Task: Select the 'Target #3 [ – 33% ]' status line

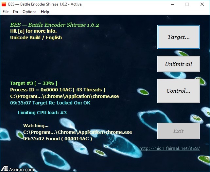Action: click(34, 83)
